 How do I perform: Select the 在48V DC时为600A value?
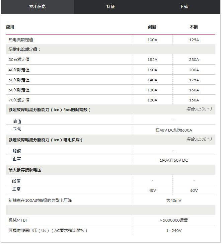pyautogui.click(x=173, y=130)
